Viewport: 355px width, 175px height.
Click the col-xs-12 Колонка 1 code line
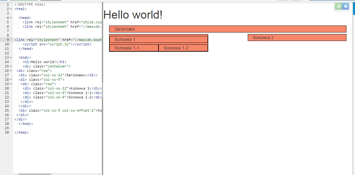click(62, 88)
